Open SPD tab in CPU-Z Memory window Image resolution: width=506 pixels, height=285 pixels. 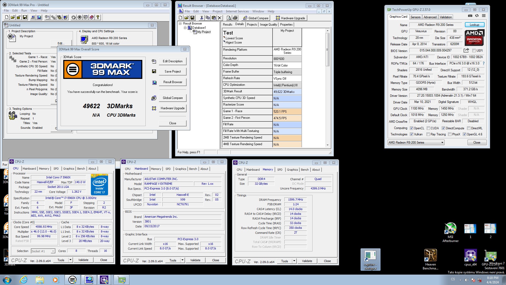[x=280, y=170]
